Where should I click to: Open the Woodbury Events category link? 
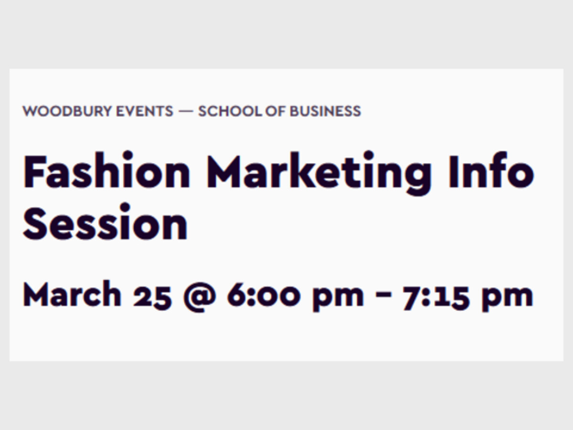coord(98,111)
